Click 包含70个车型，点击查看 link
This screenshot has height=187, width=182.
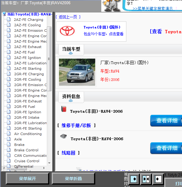103,34
